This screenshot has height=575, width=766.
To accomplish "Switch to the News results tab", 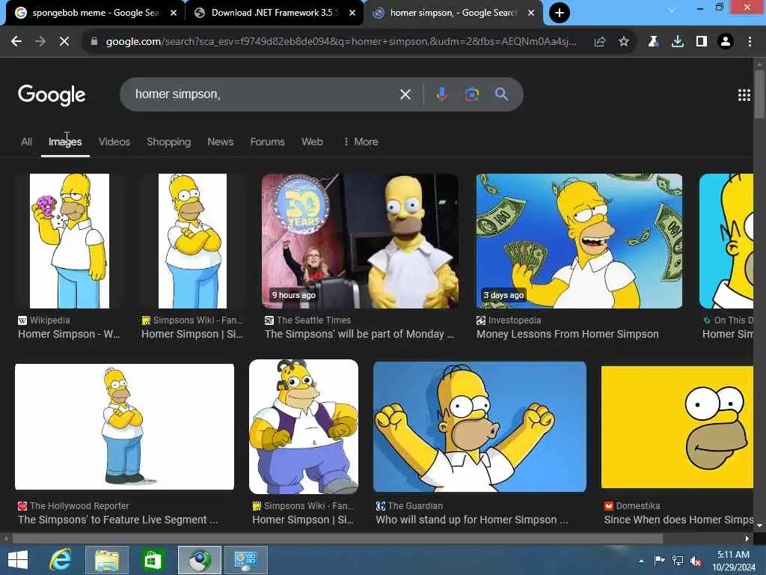I will pyautogui.click(x=221, y=142).
